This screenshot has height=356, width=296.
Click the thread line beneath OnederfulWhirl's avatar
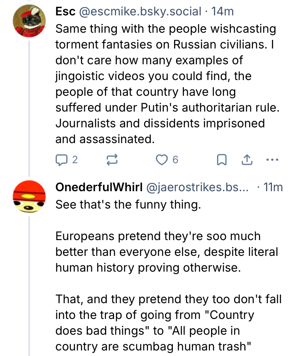pos(29,284)
